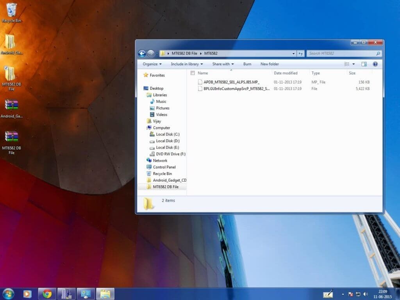Open Local Disk (D:) in the sidebar
Viewport: 400px width, 300px height.
164,141
